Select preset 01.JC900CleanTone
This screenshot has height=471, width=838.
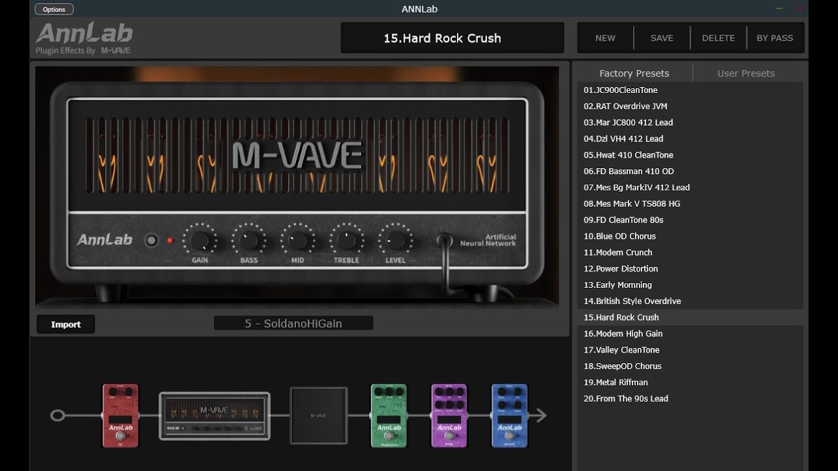(690, 90)
